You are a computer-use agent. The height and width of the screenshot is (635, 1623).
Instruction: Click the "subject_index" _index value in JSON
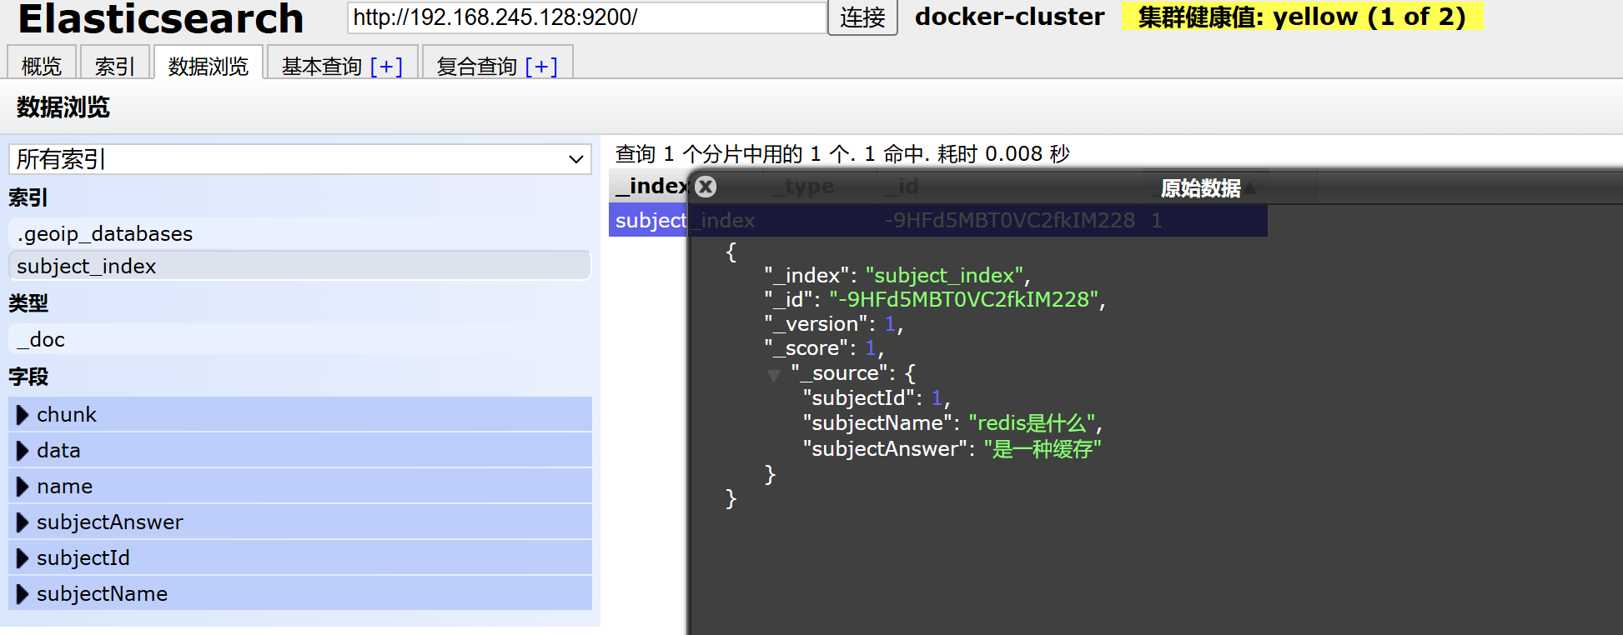(944, 276)
